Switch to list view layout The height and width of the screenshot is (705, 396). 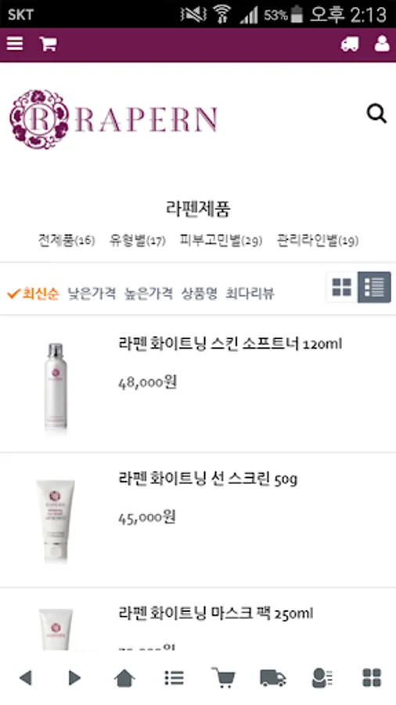click(x=374, y=287)
